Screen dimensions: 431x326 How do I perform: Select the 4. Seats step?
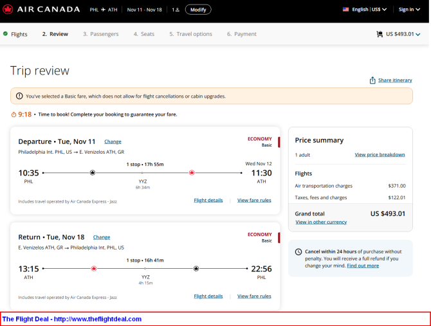[143, 34]
